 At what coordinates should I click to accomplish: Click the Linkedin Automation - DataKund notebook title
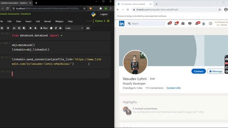click(x=15, y=14)
